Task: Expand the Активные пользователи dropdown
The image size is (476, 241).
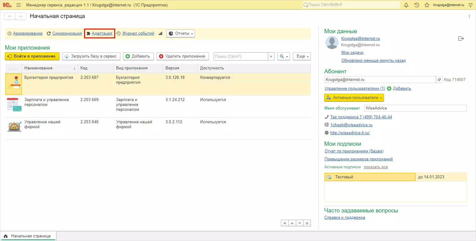Action: [354, 98]
